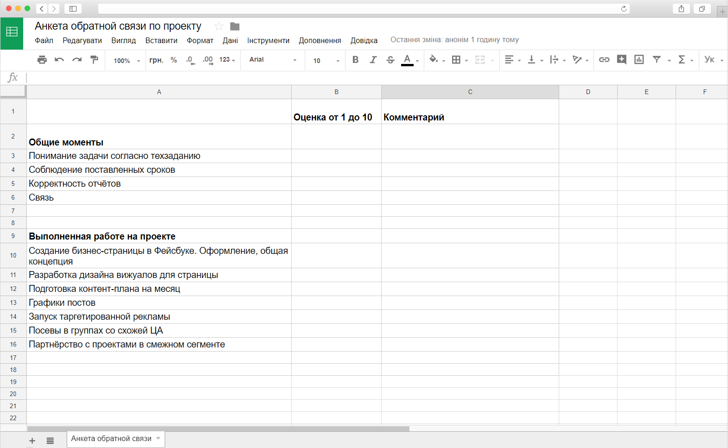This screenshot has height=448, width=728.
Task: Click the print icon in toolbar
Action: (42, 60)
